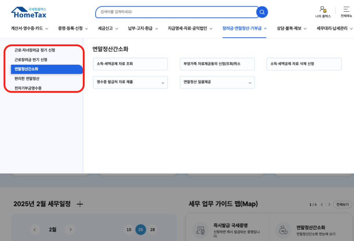This screenshot has height=241, width=354.
Task: Select 근로·자녀장려금 정기 신청
Action: point(35,50)
